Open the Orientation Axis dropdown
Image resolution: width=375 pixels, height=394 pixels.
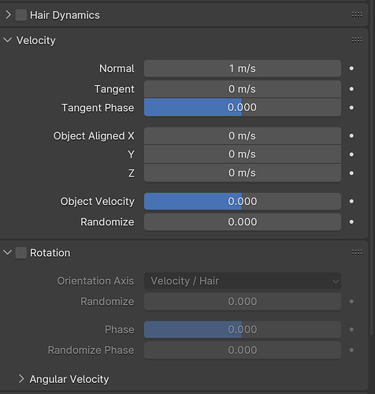pos(243,281)
